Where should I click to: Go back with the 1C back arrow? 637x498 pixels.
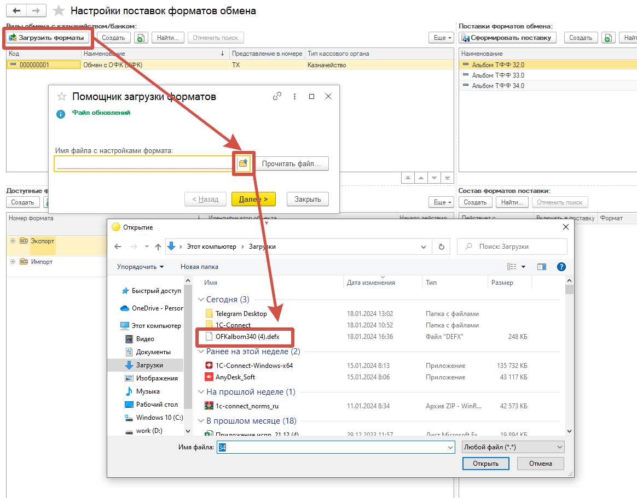[16, 10]
